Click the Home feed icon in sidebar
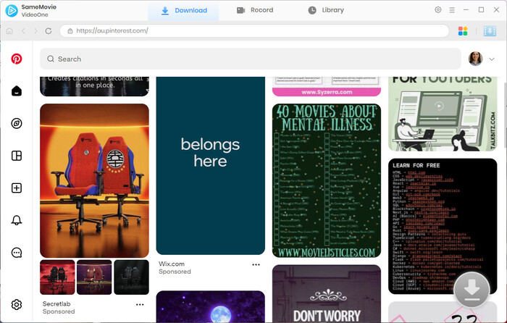The height and width of the screenshot is (323, 507). pyautogui.click(x=16, y=91)
